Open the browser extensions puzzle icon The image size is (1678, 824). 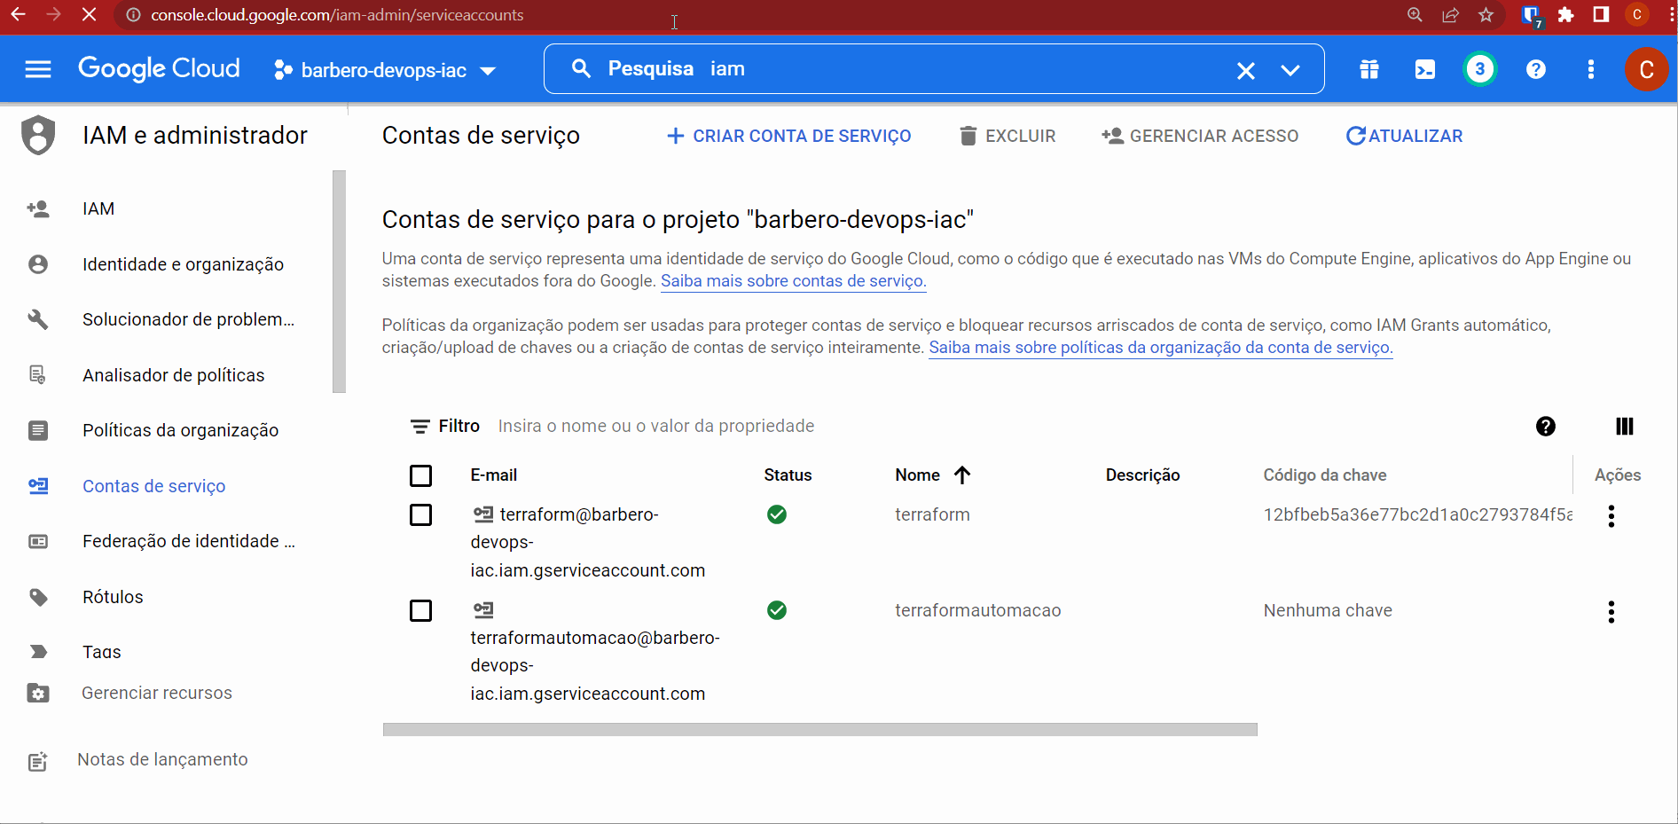[1566, 15]
